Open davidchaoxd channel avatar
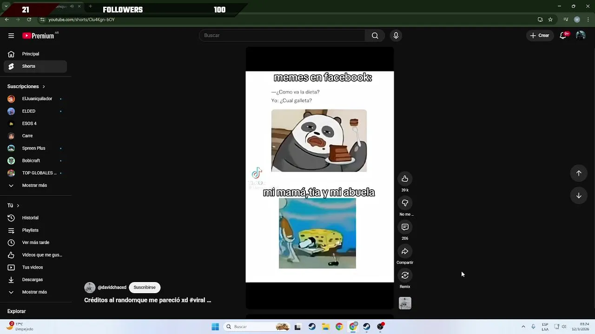 [x=90, y=288]
